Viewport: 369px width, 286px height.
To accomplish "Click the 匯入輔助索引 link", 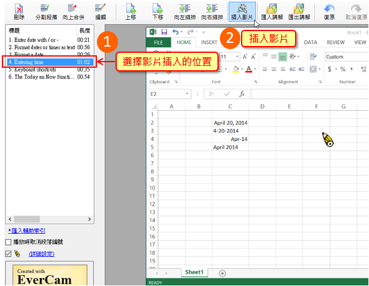I will click(27, 231).
